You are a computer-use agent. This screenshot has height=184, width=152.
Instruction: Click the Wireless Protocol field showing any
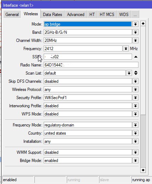pyautogui.click(x=88, y=90)
